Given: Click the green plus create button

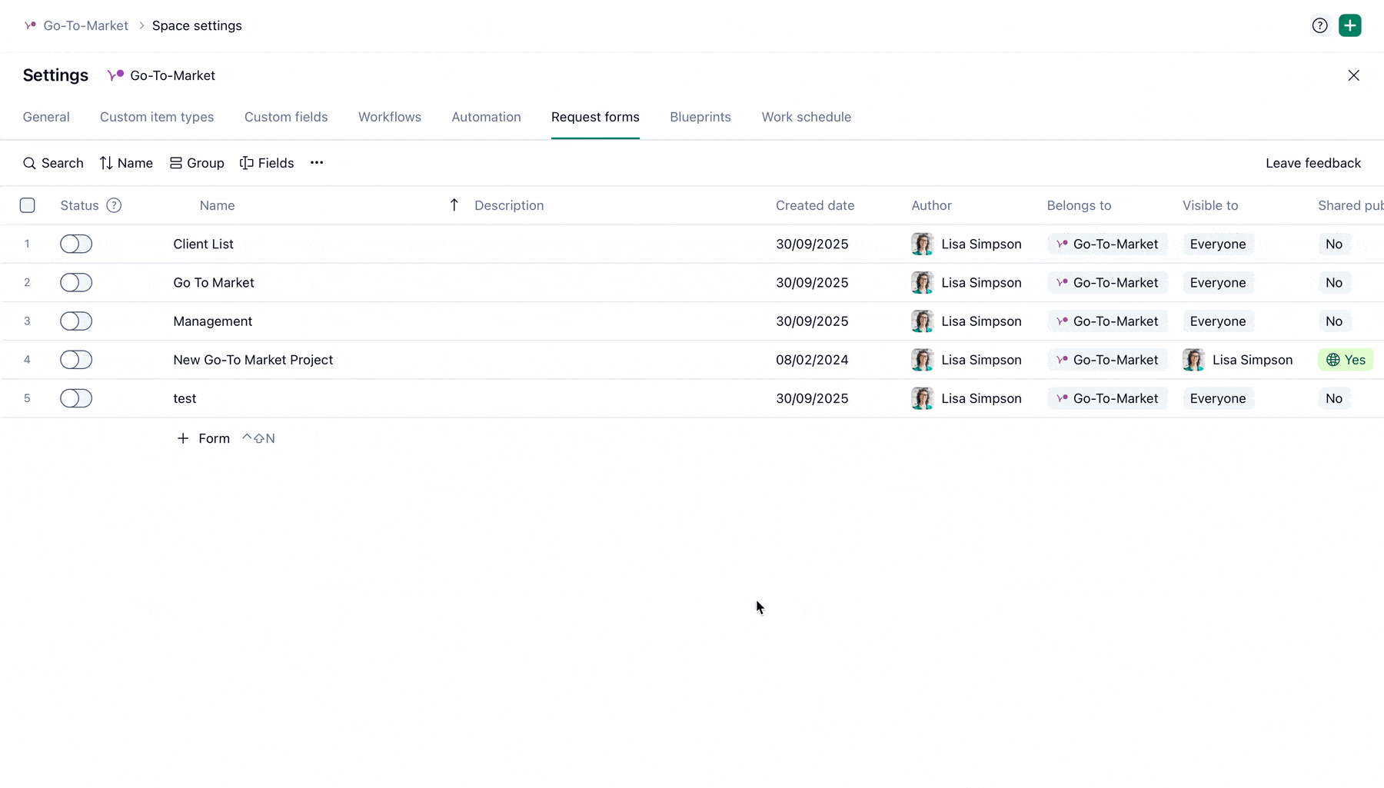Looking at the screenshot, I should click(x=1349, y=25).
